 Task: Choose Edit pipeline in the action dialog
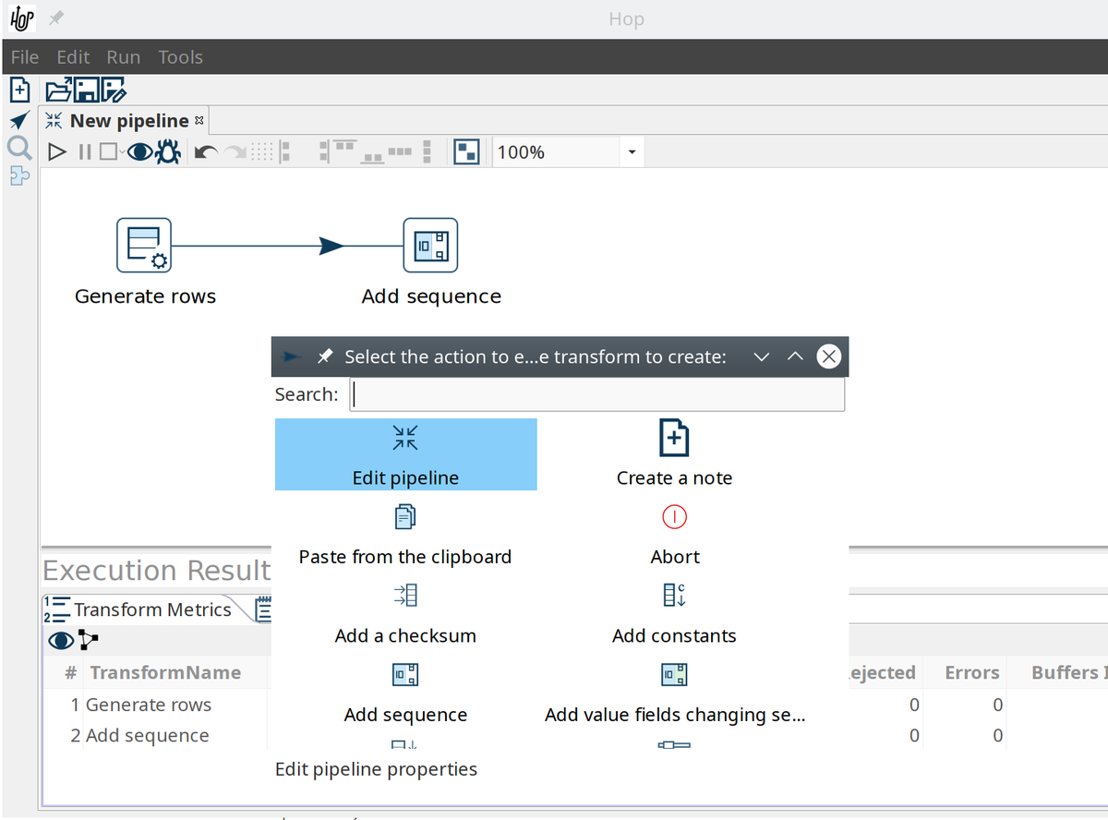(405, 454)
